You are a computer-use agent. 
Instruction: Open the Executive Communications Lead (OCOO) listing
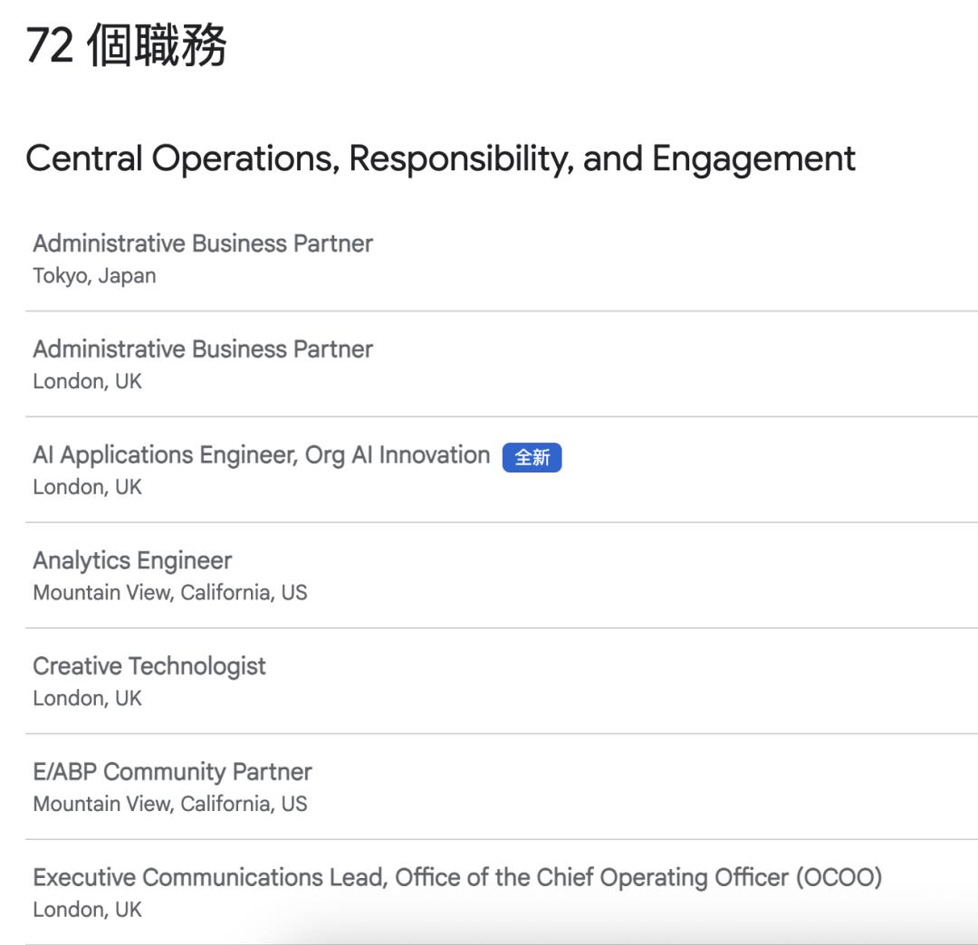[457, 877]
